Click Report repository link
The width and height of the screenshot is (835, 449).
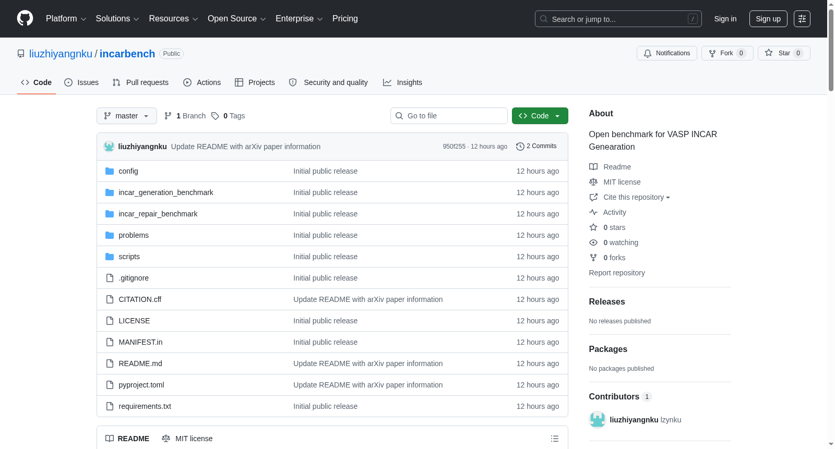[x=617, y=273]
